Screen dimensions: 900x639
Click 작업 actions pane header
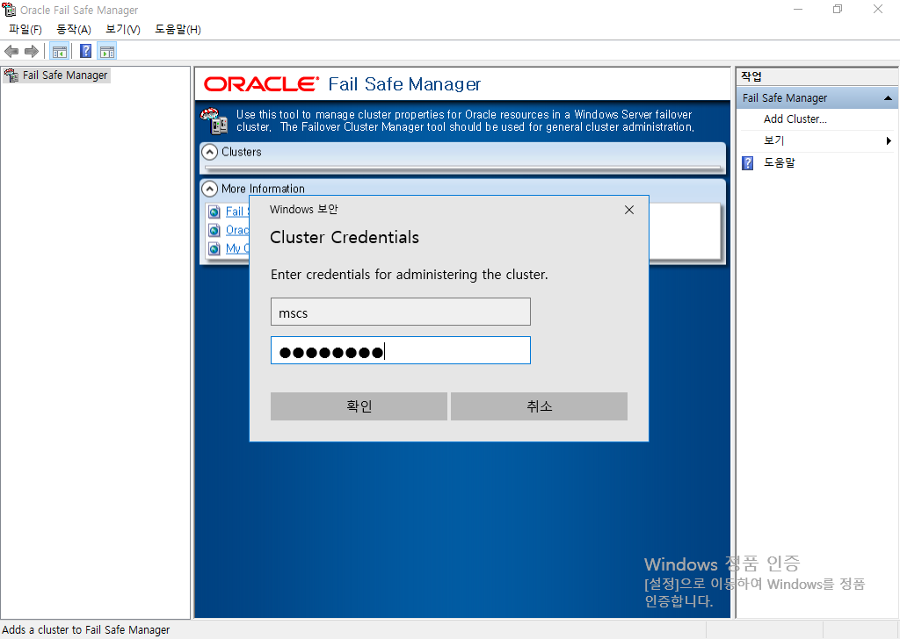751,76
